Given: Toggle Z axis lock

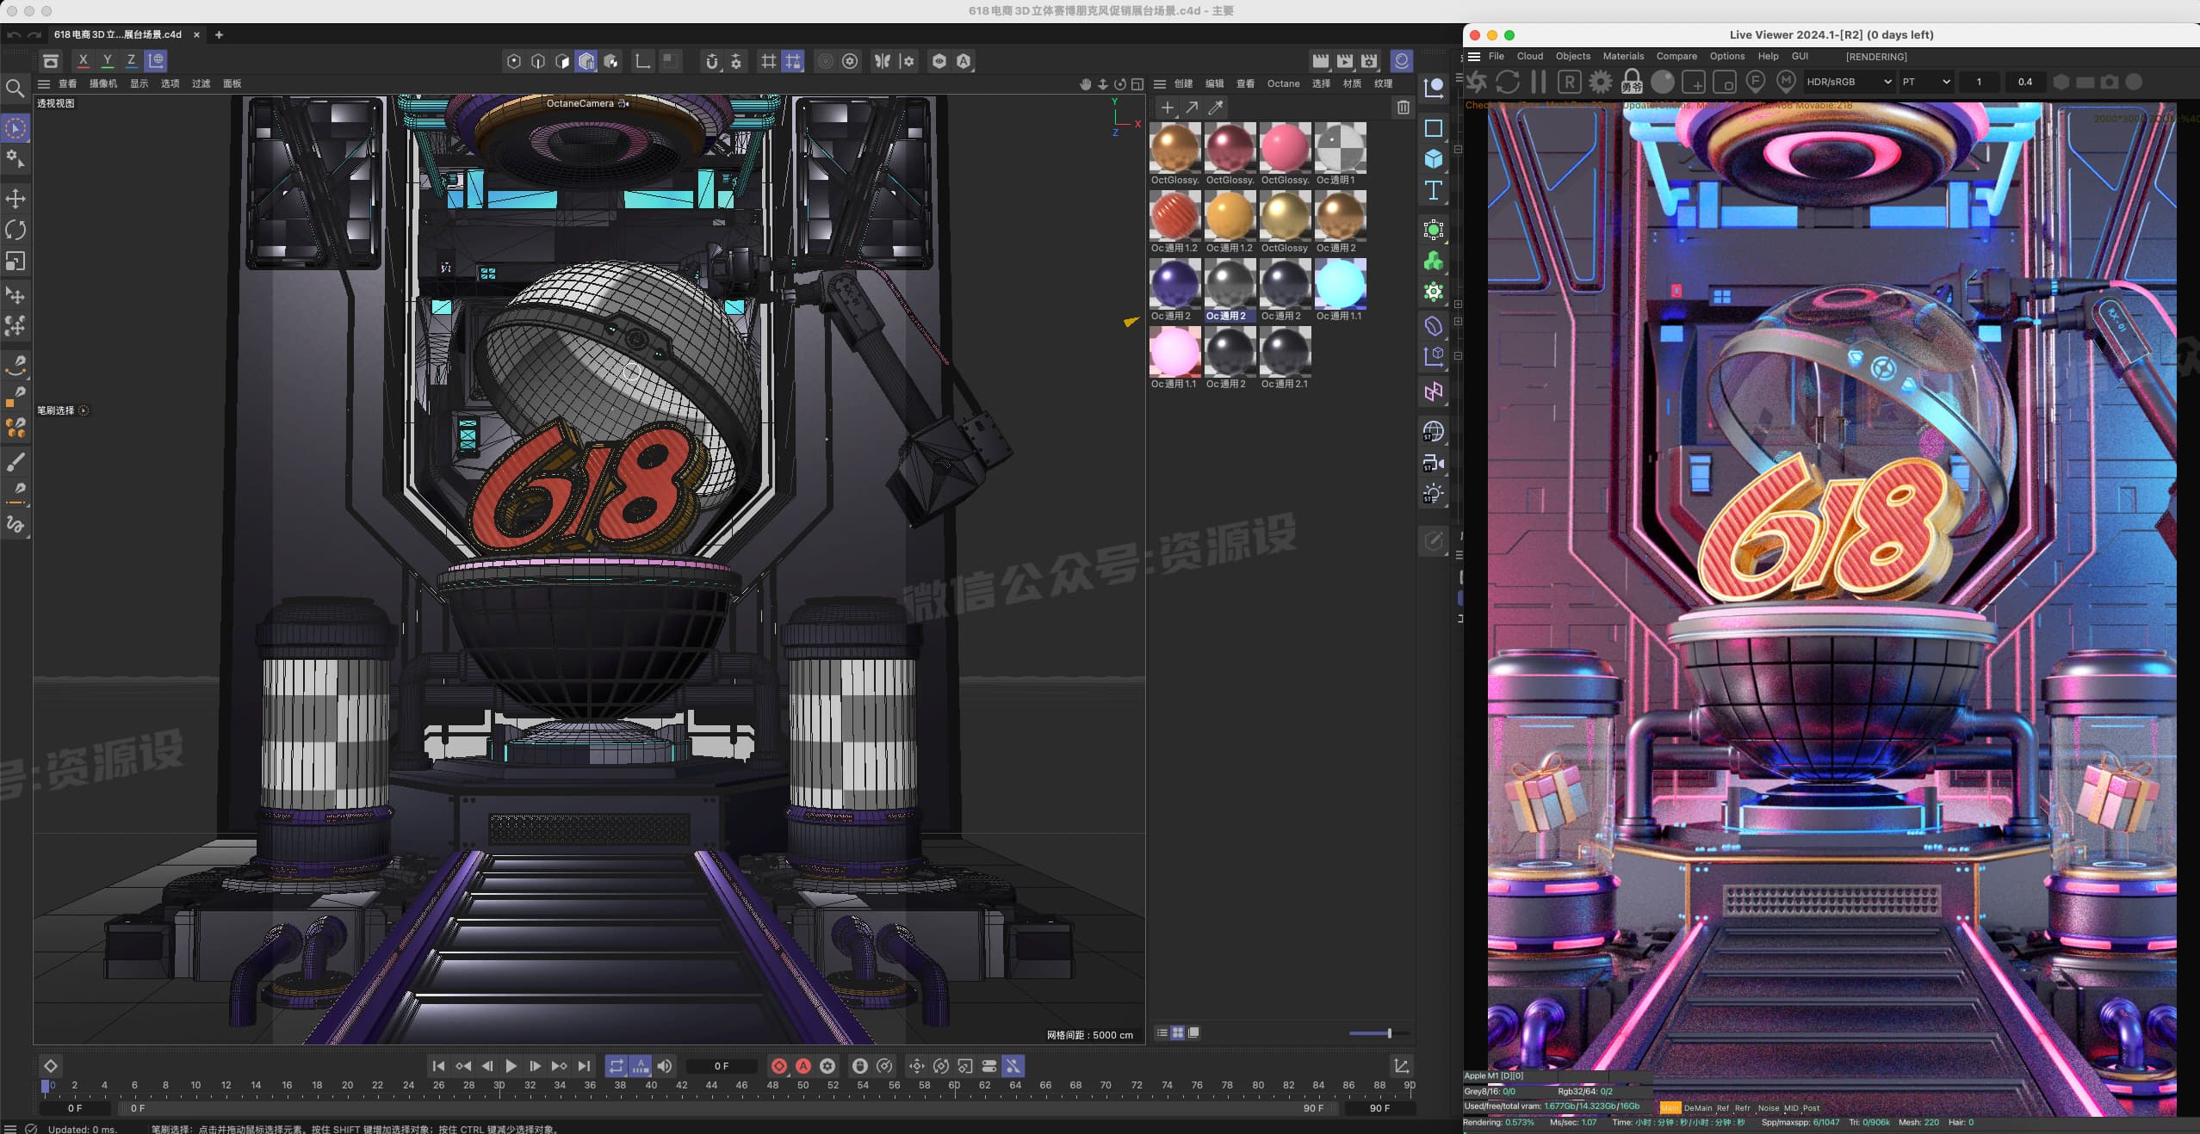Looking at the screenshot, I should [131, 61].
